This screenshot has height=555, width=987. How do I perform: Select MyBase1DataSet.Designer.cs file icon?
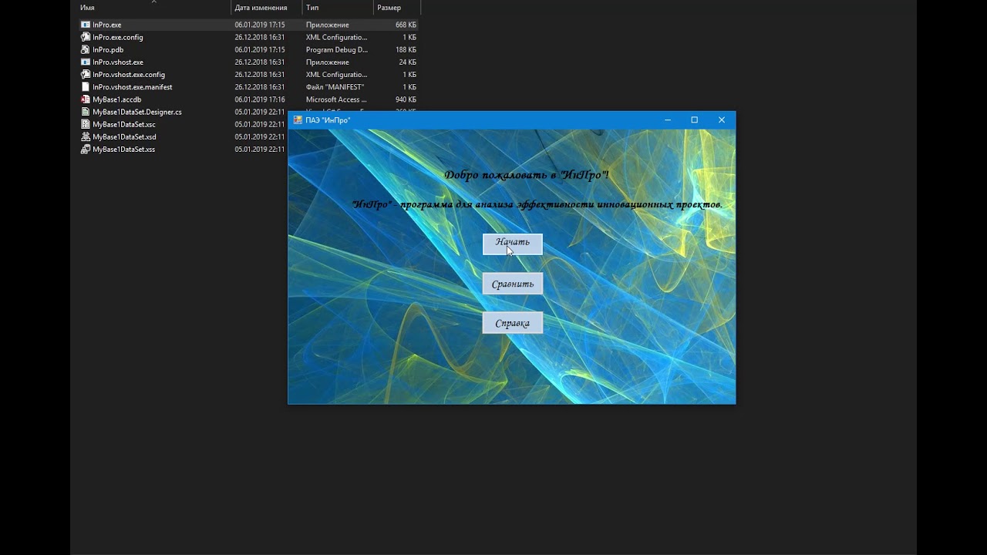pos(86,112)
